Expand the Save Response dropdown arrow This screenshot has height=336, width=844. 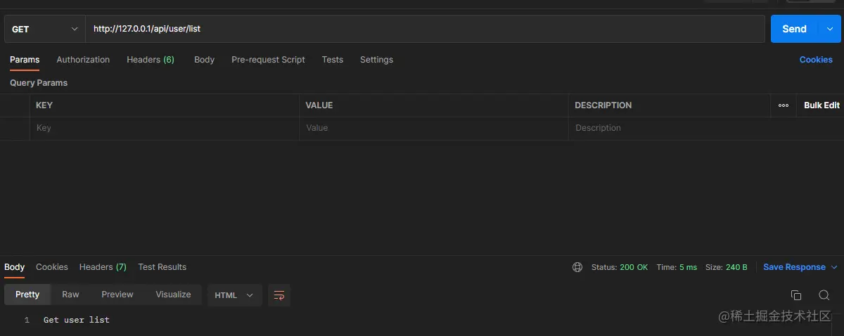(835, 267)
